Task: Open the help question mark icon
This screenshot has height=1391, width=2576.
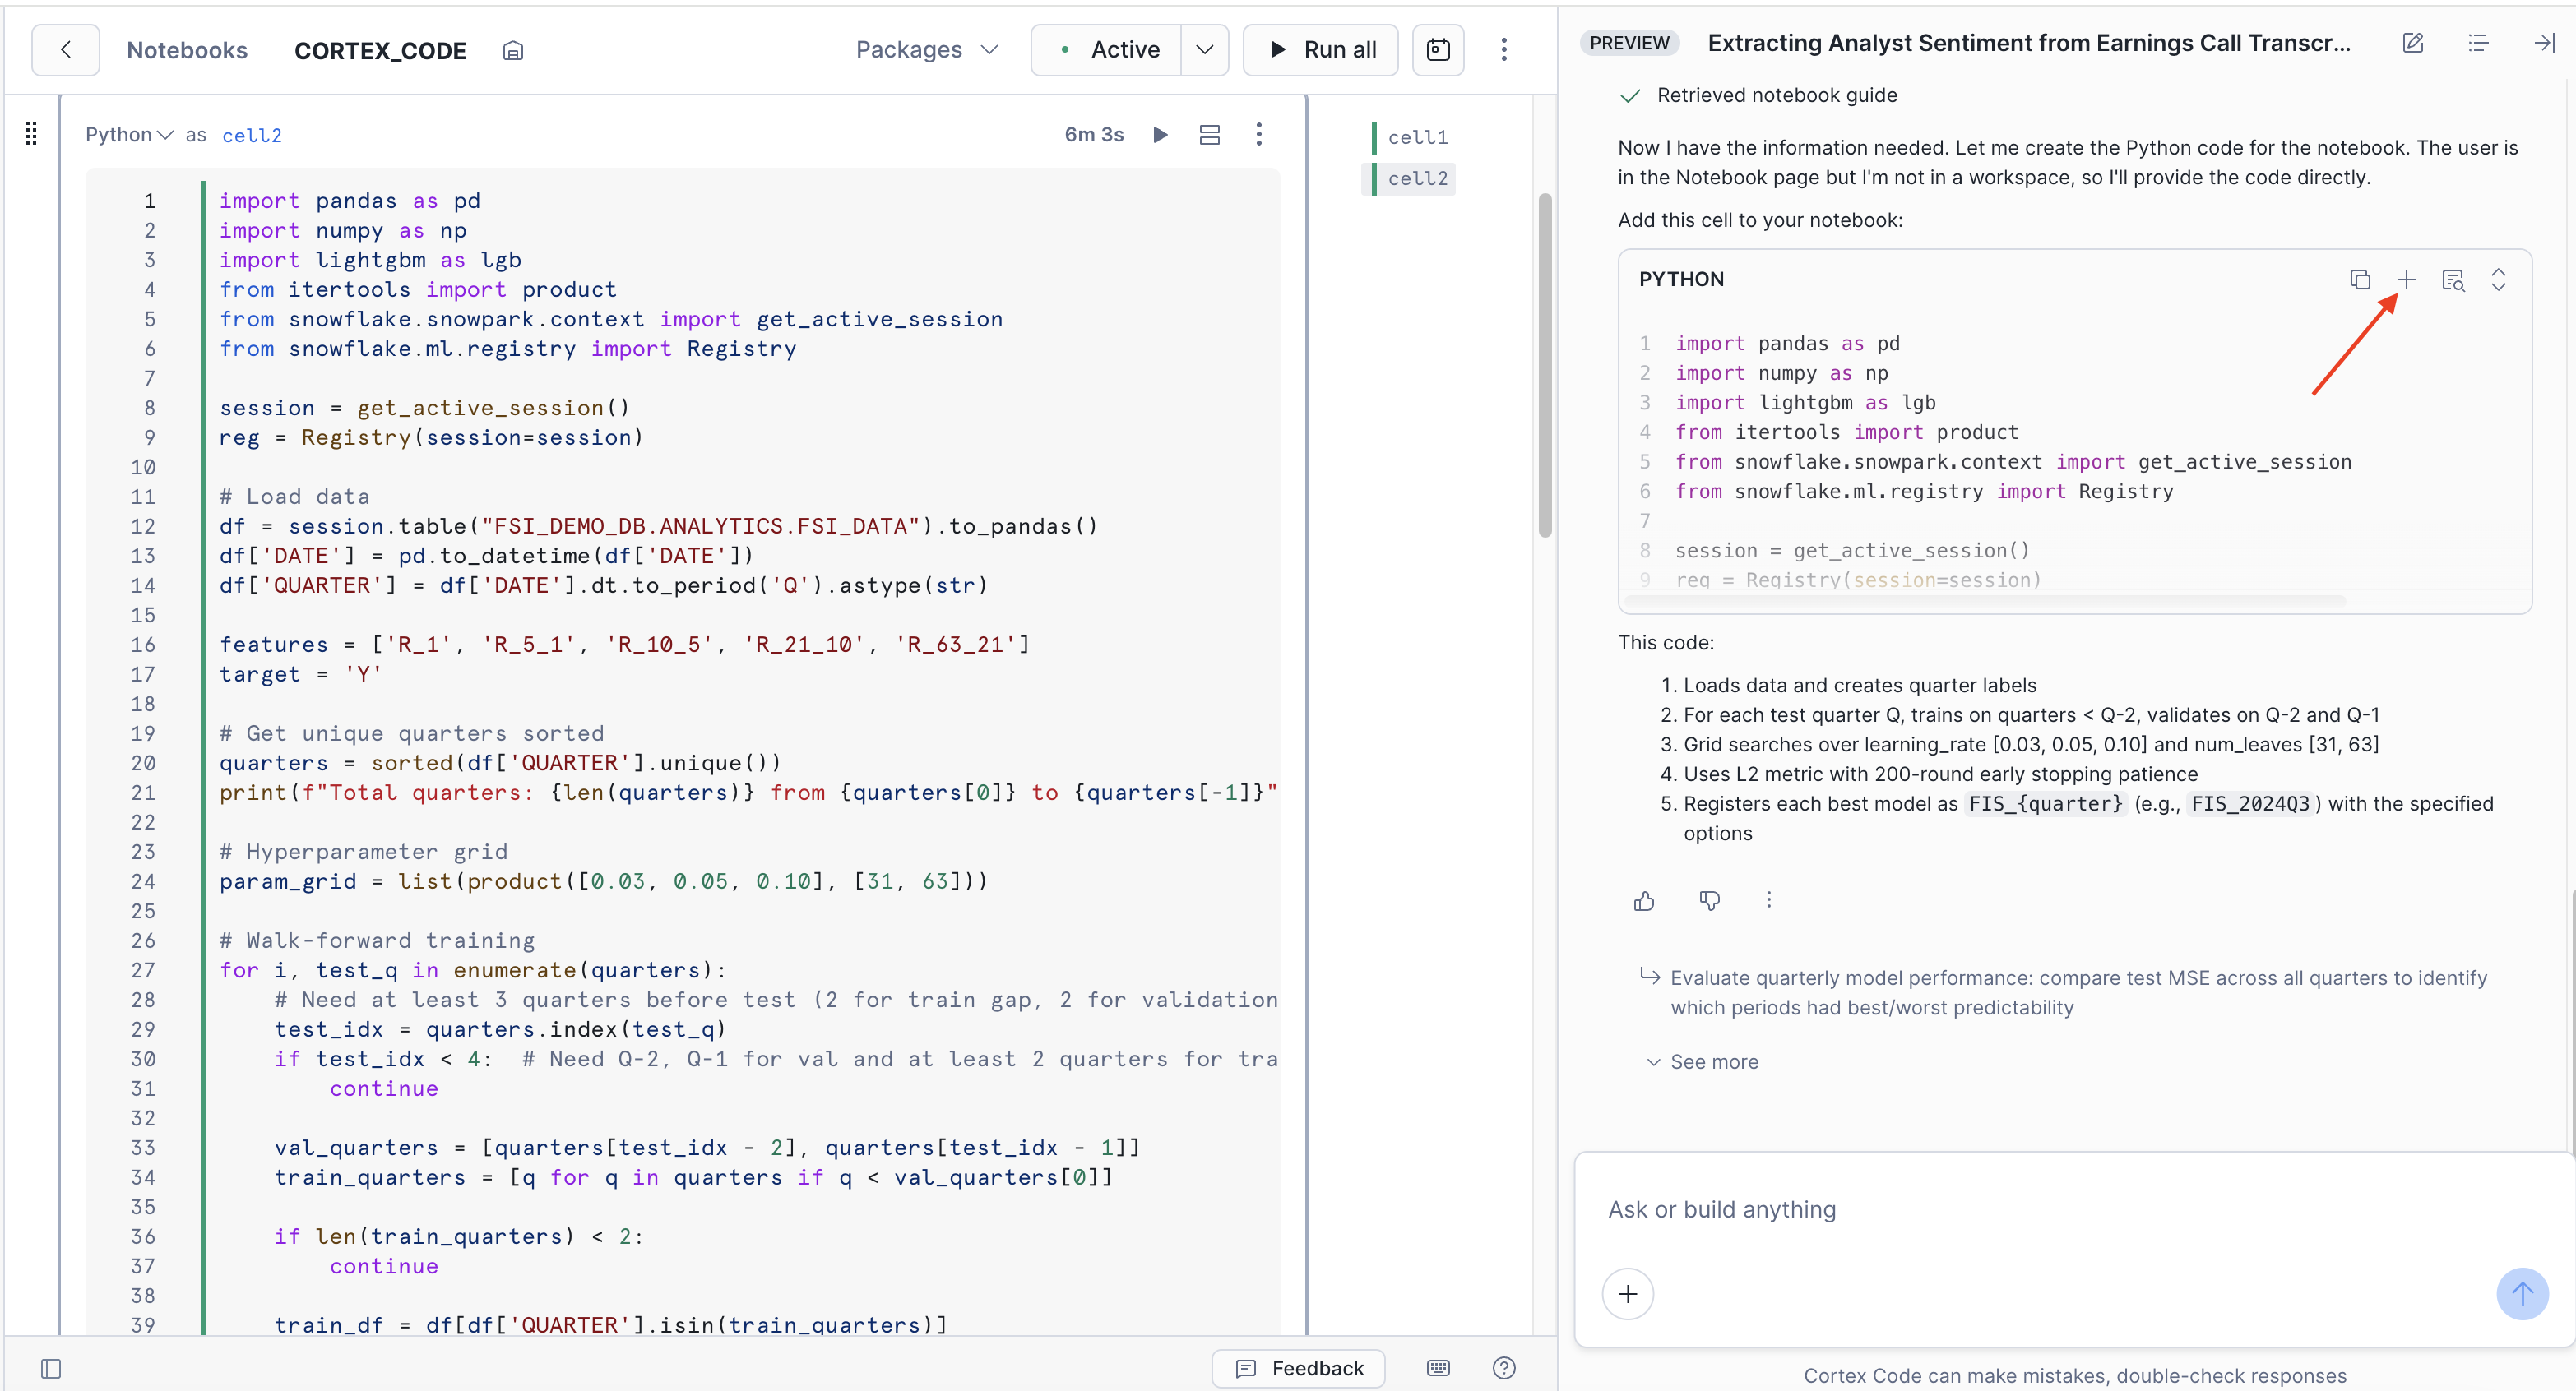Action: [x=1503, y=1368]
